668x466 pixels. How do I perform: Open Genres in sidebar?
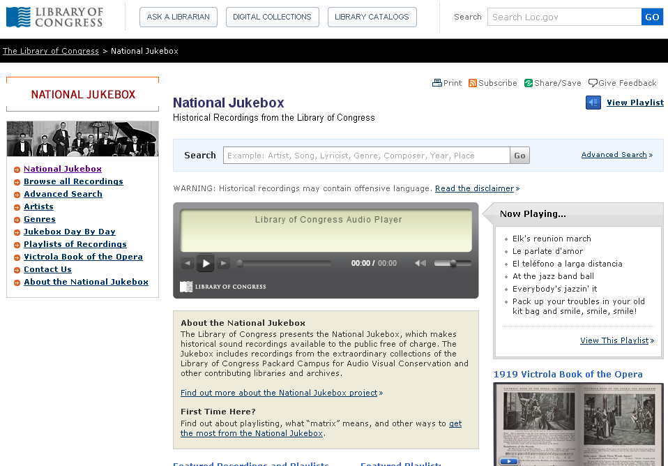pyautogui.click(x=40, y=219)
